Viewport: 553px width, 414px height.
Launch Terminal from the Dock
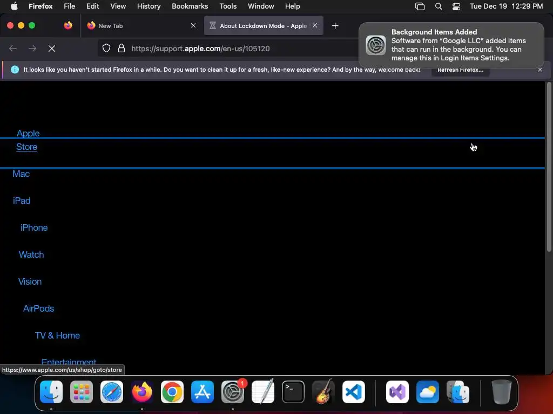tap(293, 391)
